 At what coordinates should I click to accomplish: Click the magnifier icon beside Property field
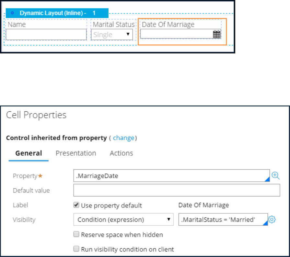275,175
